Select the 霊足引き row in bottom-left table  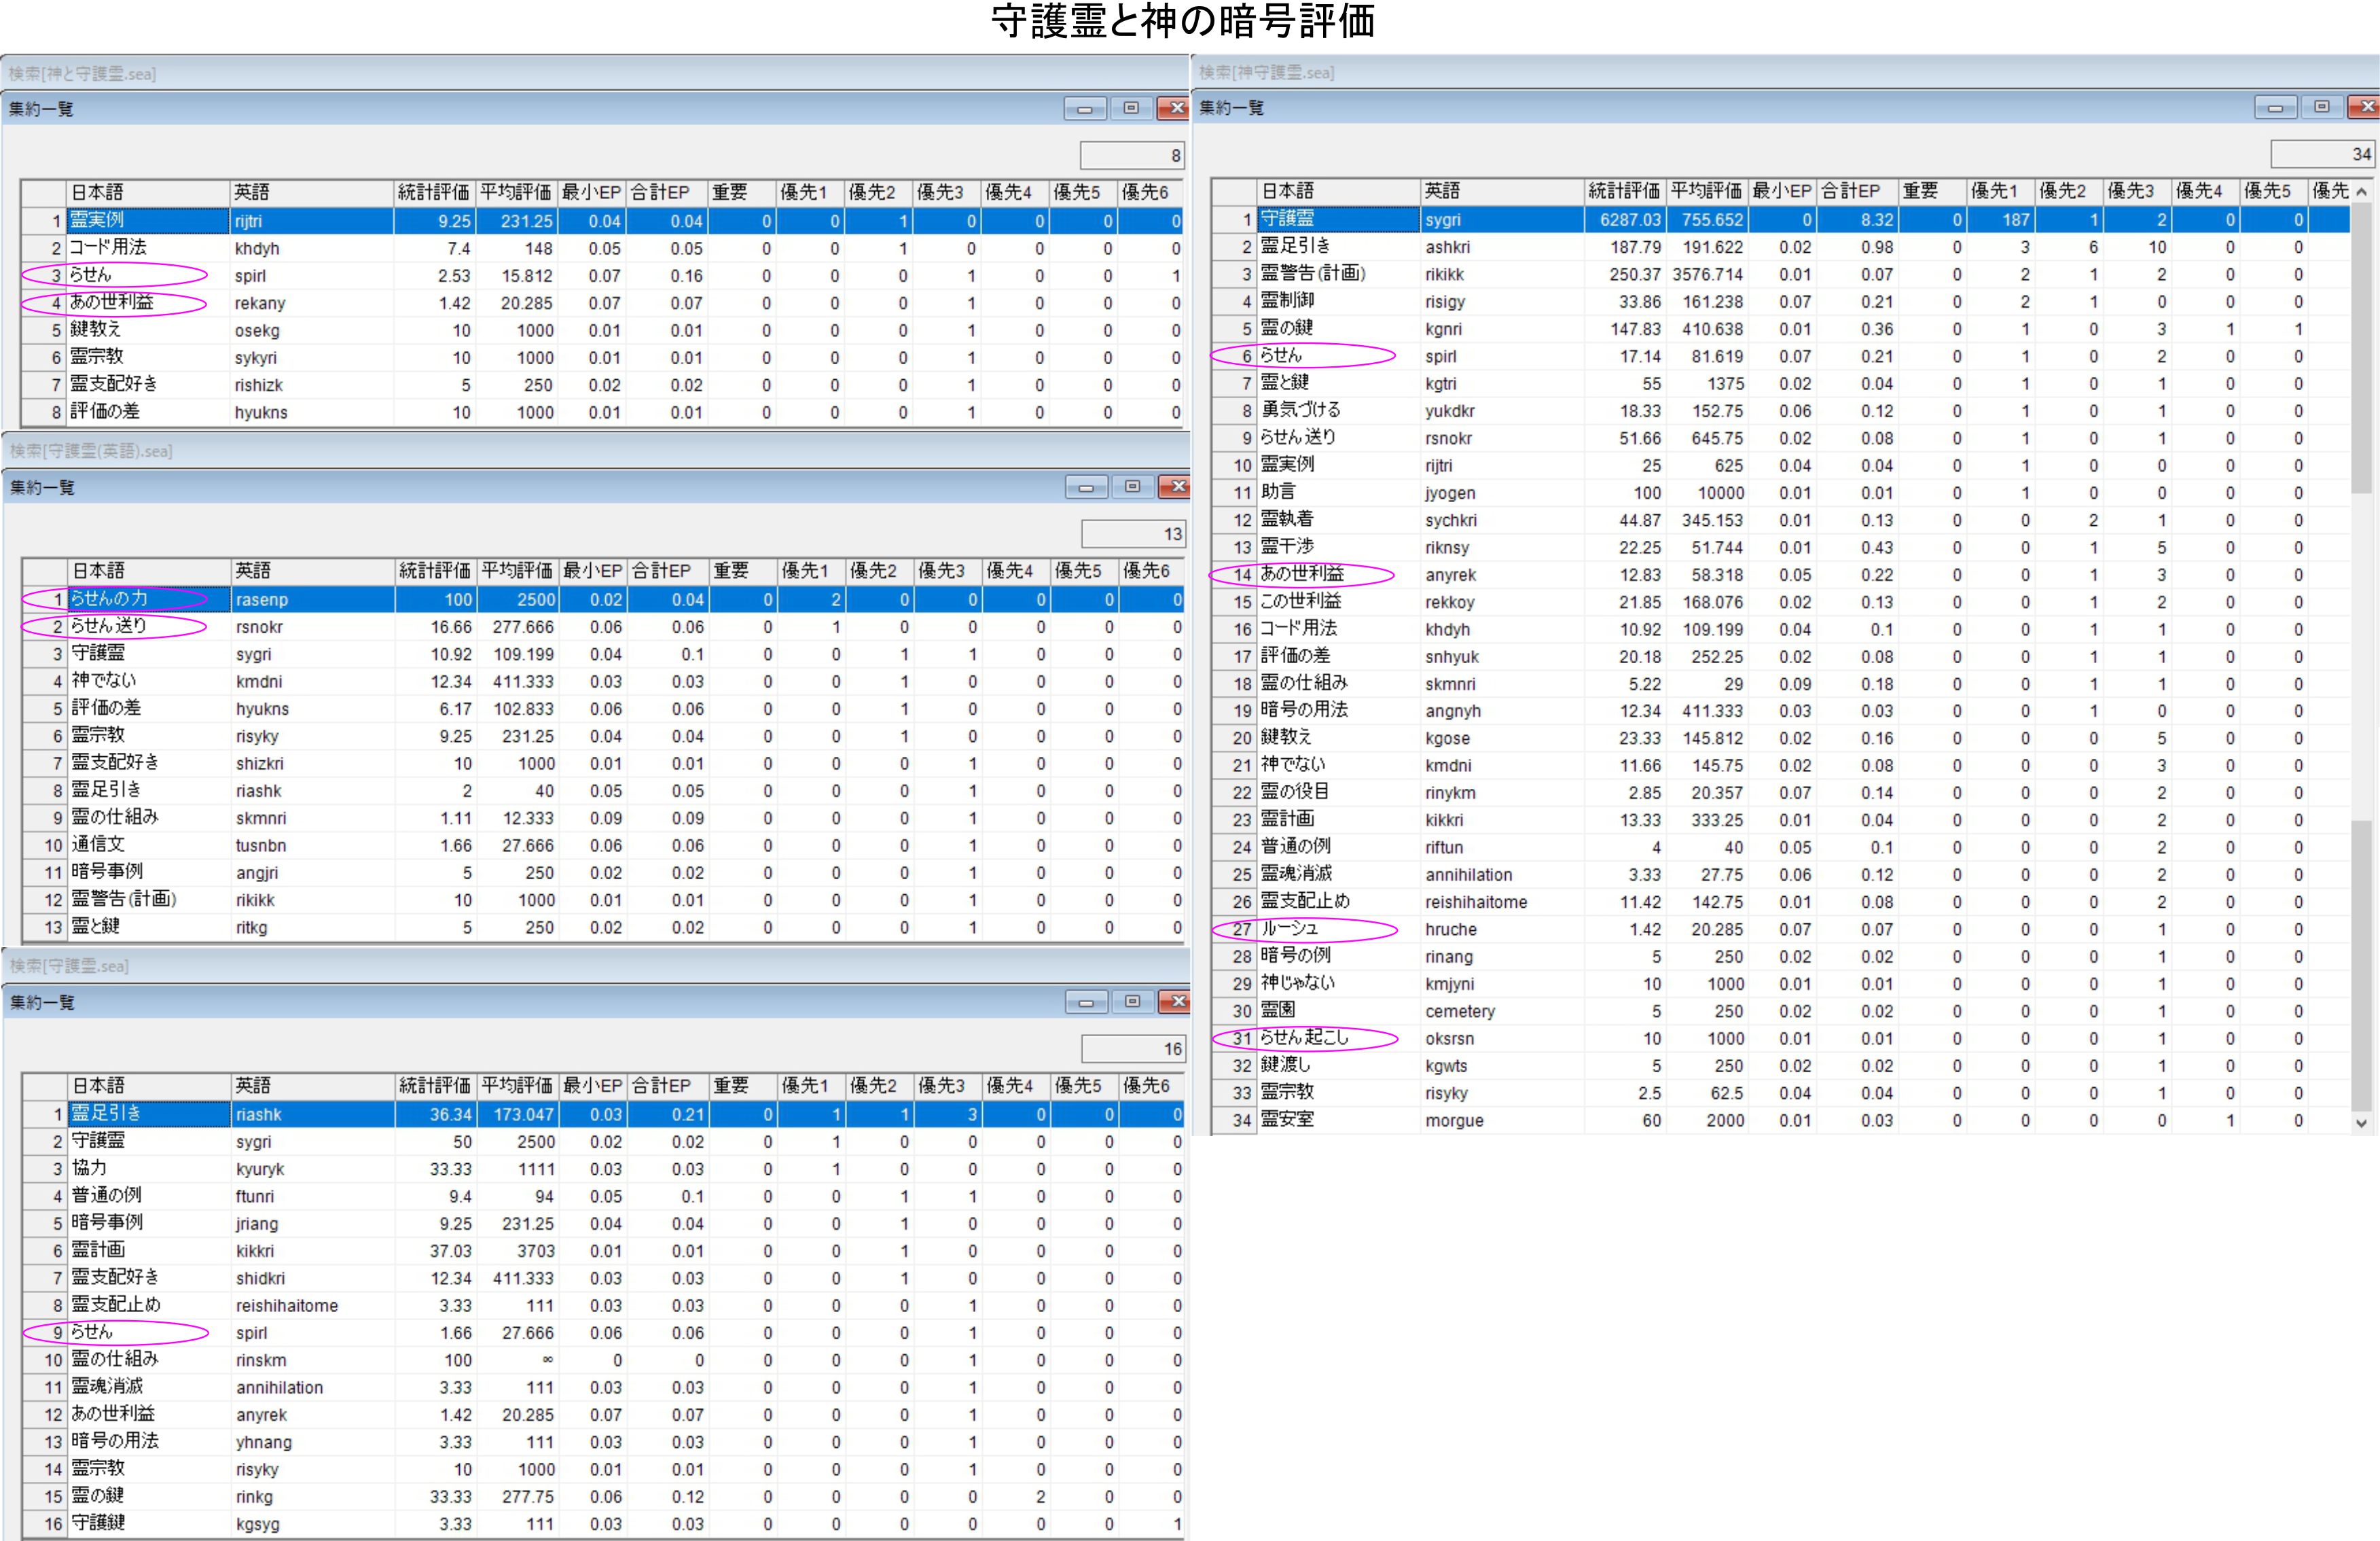click(150, 1114)
